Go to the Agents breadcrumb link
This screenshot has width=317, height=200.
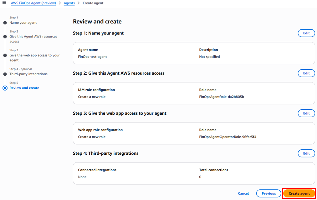(x=69, y=3)
